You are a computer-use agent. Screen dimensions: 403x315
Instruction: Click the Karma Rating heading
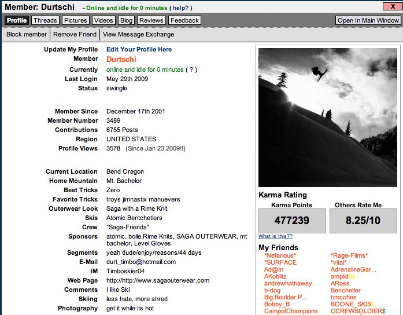(283, 195)
